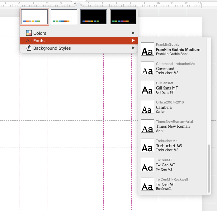The width and height of the screenshot is (217, 211).
Task: Click the horizontal ruler at mark 10
Action: tap(158, 4)
